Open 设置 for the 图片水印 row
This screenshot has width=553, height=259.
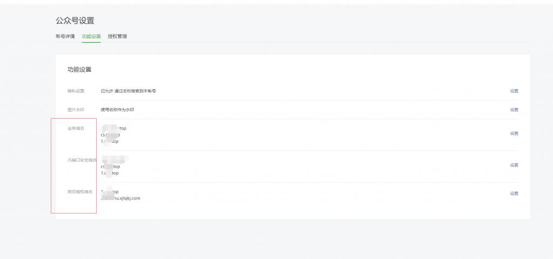[514, 110]
